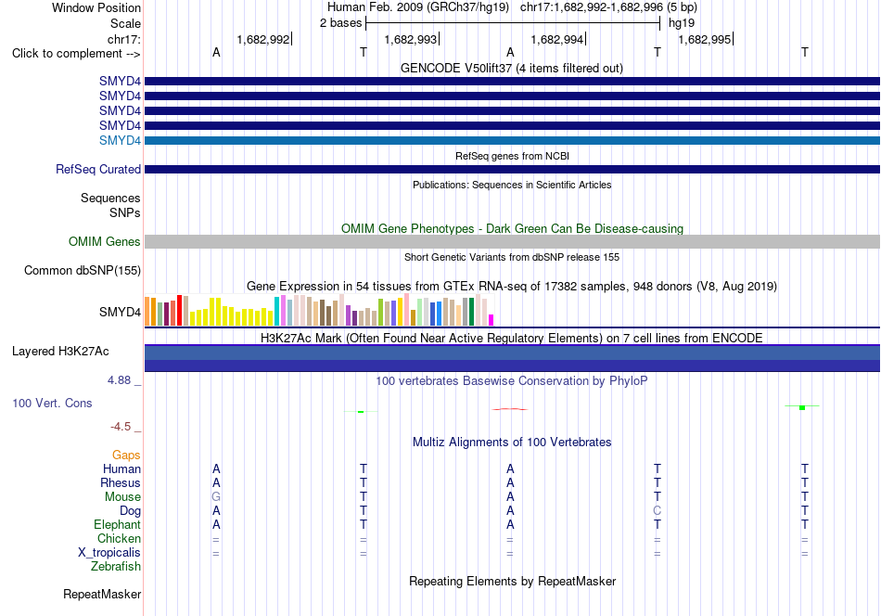Open the 100 Vert. Cons label
Screen dimensions: 881x616
(x=52, y=403)
